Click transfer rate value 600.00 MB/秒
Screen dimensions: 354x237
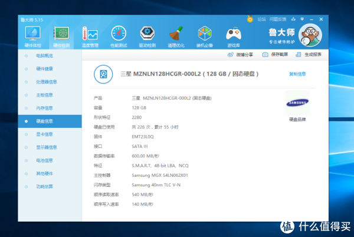145,156
